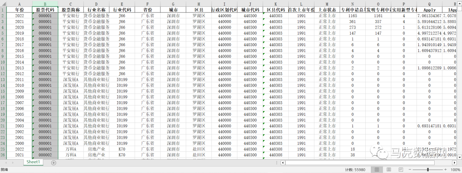Adjust the zoom slider handle
The height and width of the screenshot is (173, 462).
pos(428,170)
